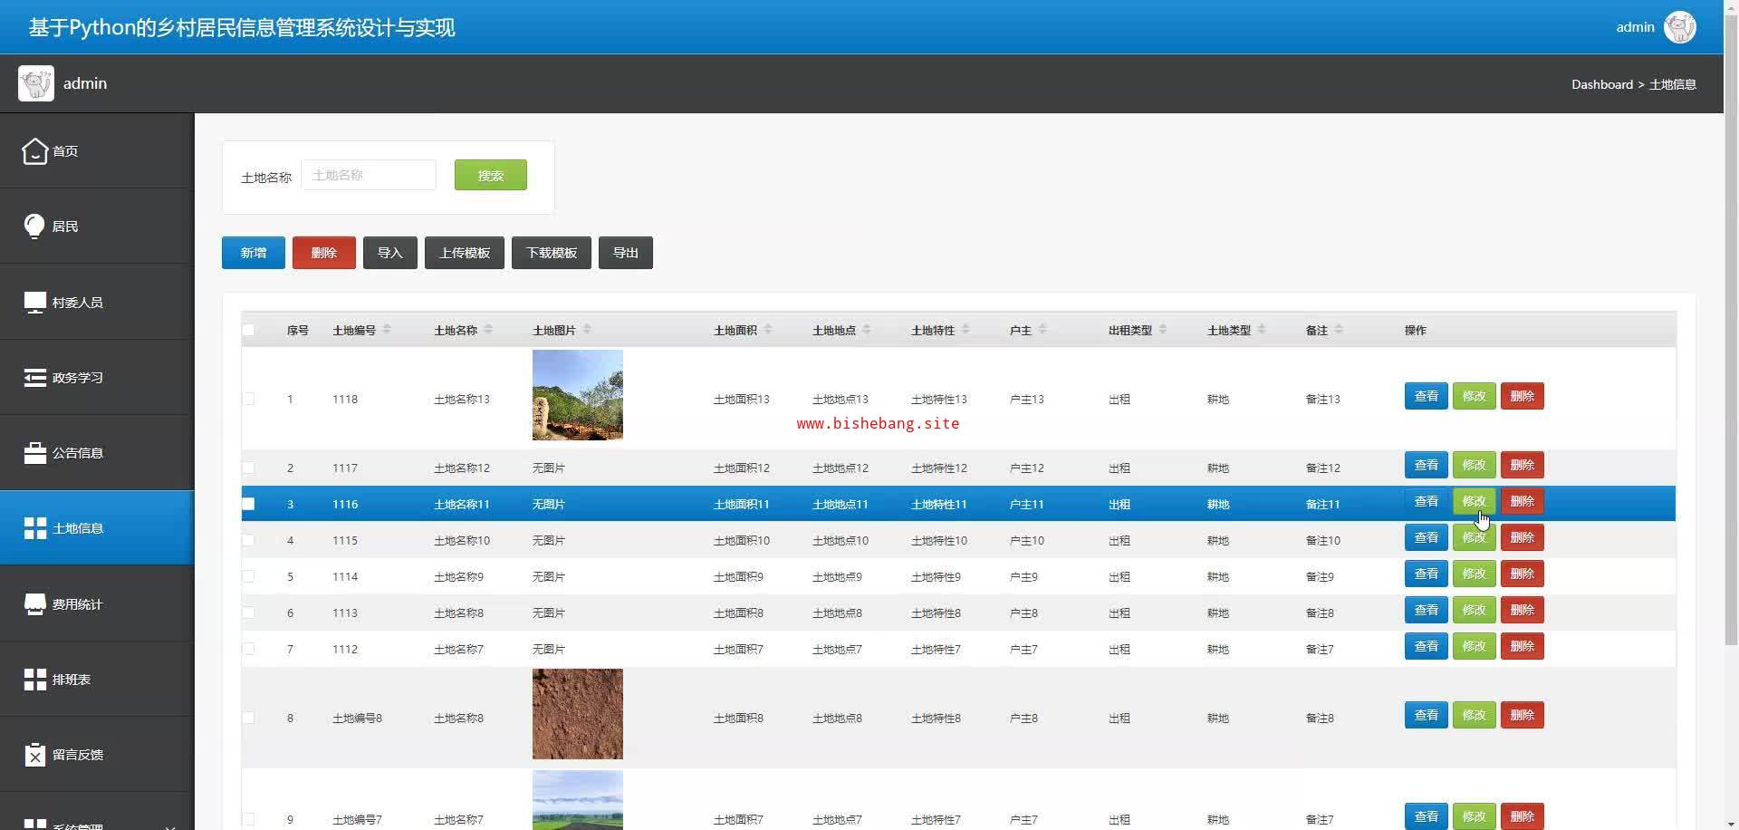Click the clipboard icon beside 留言反馈
This screenshot has height=830, width=1739.
(x=34, y=755)
